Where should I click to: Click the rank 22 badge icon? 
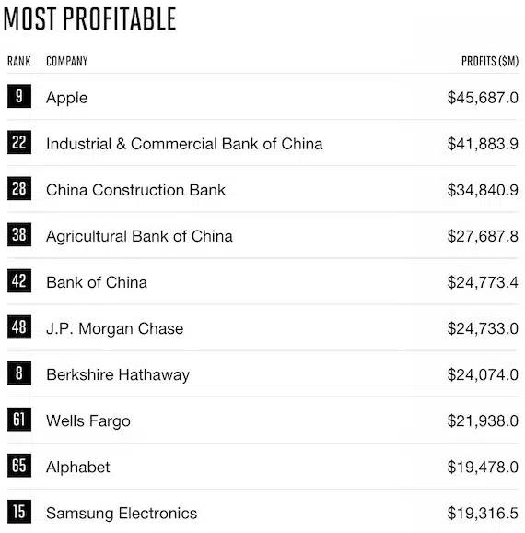pyautogui.click(x=19, y=142)
